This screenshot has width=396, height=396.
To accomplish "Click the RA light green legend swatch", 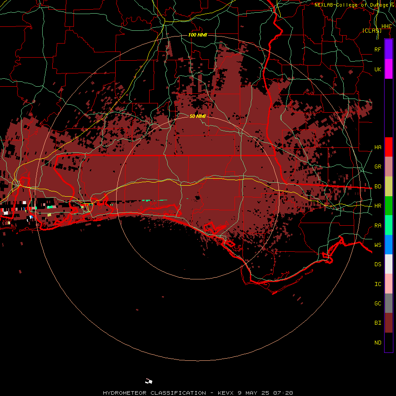I will click(389, 225).
